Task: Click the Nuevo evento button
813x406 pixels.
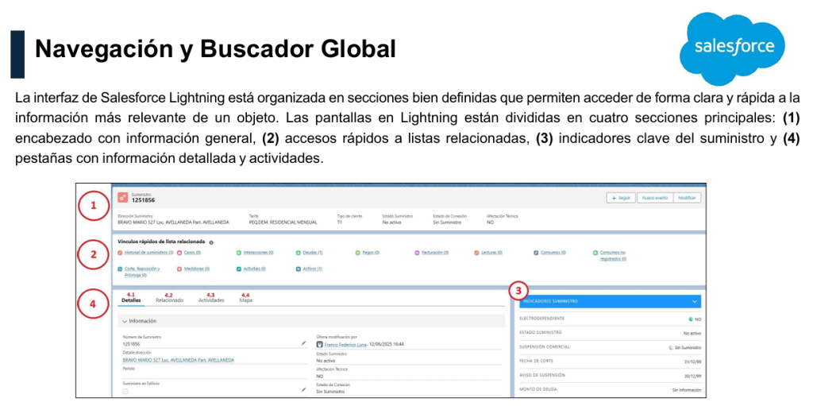Action: (654, 198)
